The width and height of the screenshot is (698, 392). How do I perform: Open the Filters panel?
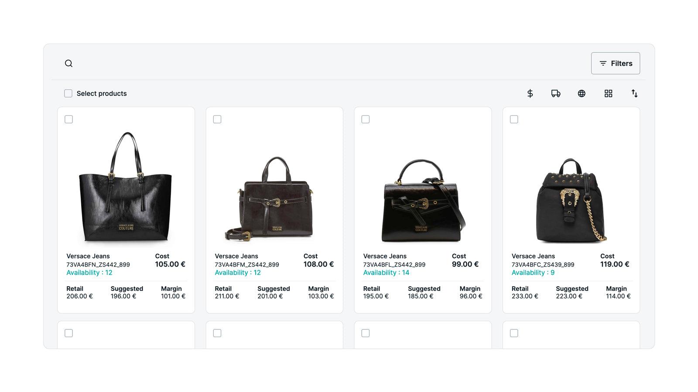[616, 63]
